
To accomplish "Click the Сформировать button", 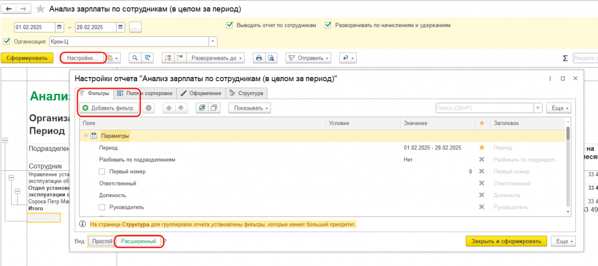I will pos(27,58).
